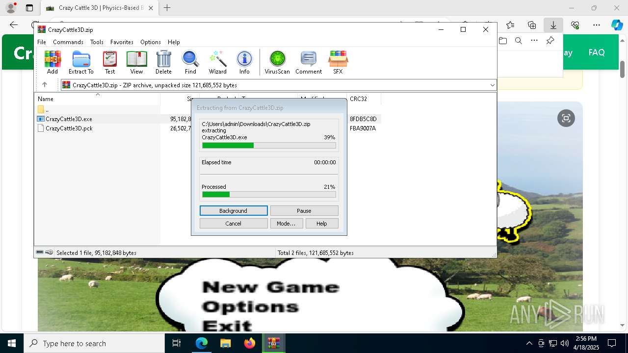Open downloads folder icon in Edge downloads panel
Viewport: 628px width, 353px height.
(x=502, y=41)
